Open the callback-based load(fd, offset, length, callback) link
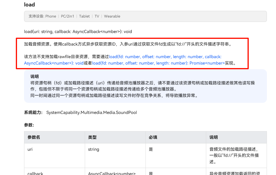Image resolution: width=276 pixels, height=175 pixels. [x=165, y=57]
